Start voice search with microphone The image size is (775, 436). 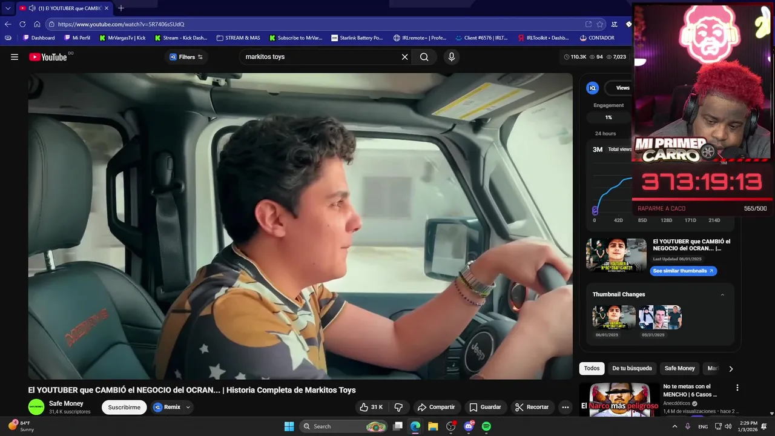click(451, 57)
